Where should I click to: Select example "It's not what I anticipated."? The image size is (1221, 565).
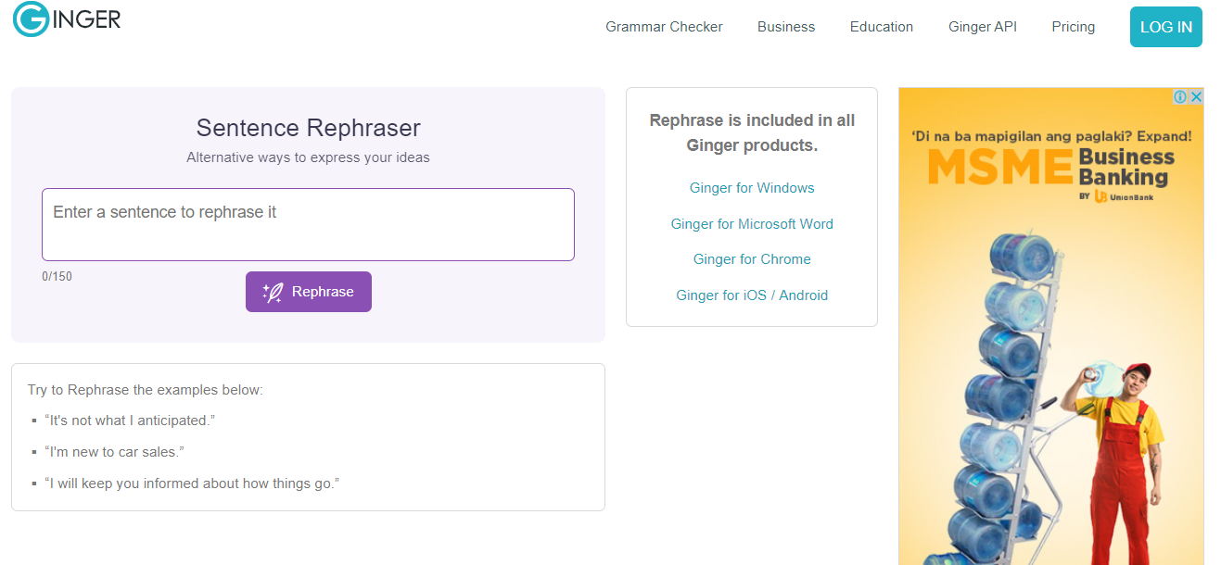(130, 421)
